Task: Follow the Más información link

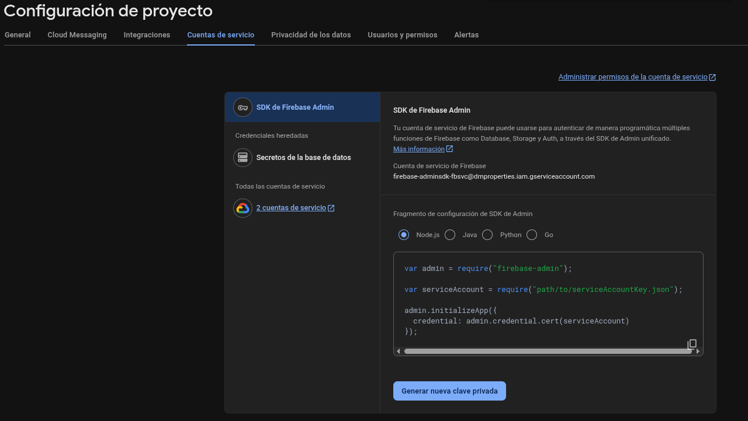Action: tap(419, 149)
